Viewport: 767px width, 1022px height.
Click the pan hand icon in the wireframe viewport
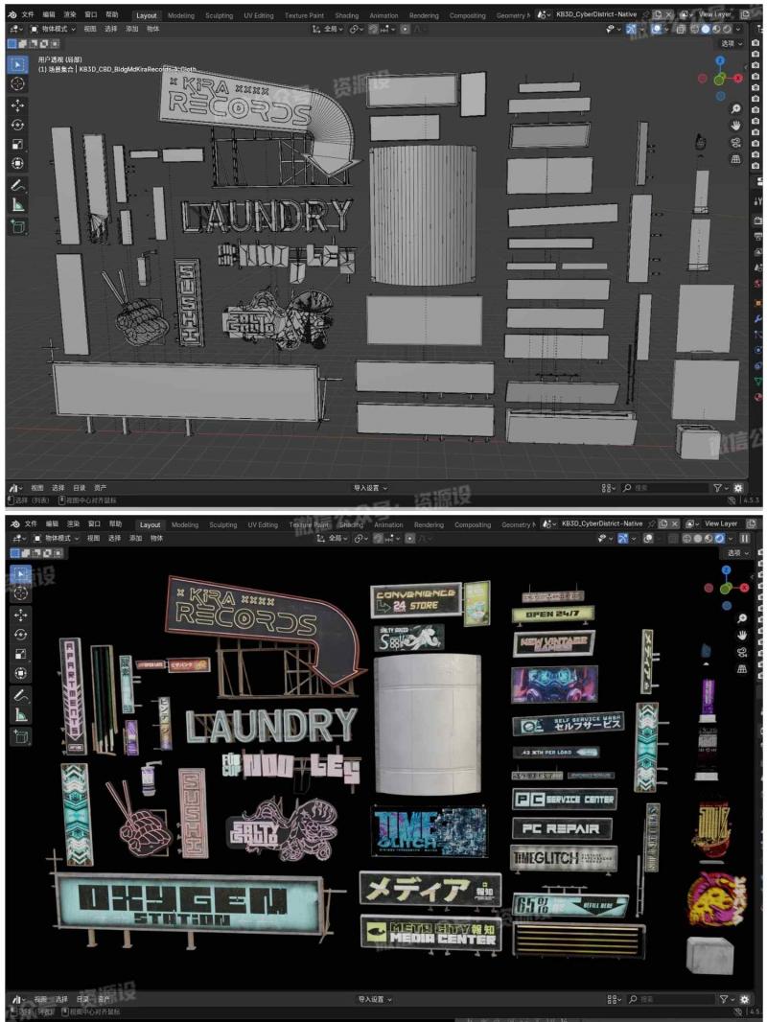point(735,126)
